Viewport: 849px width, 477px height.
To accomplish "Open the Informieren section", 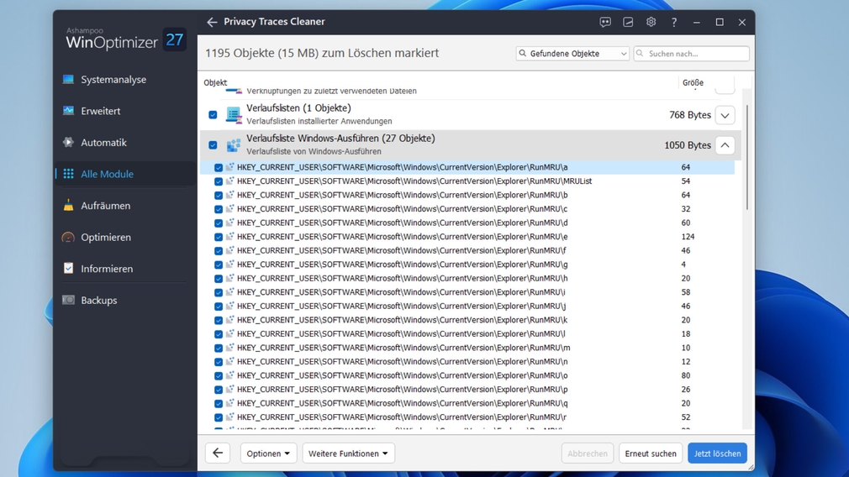I will click(125, 268).
